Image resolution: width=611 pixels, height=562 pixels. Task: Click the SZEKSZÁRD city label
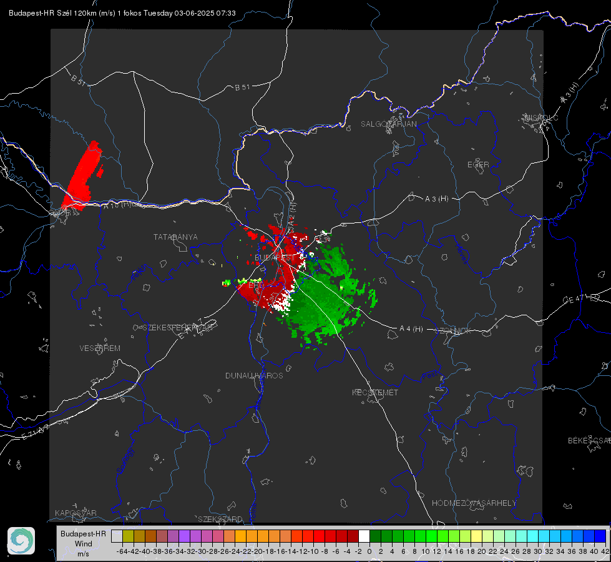(220, 519)
